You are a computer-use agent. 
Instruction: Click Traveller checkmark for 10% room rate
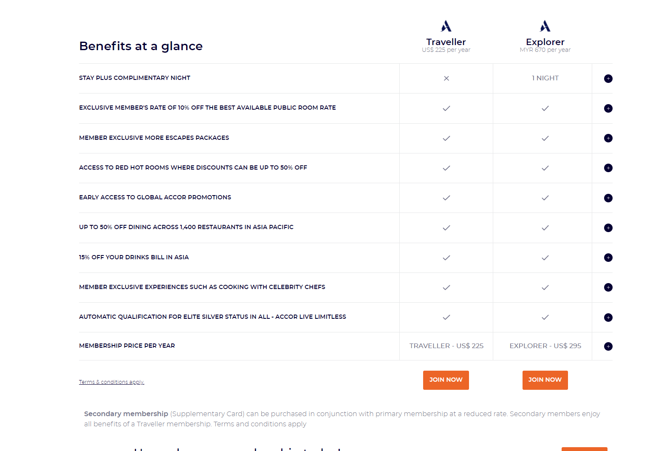(446, 108)
